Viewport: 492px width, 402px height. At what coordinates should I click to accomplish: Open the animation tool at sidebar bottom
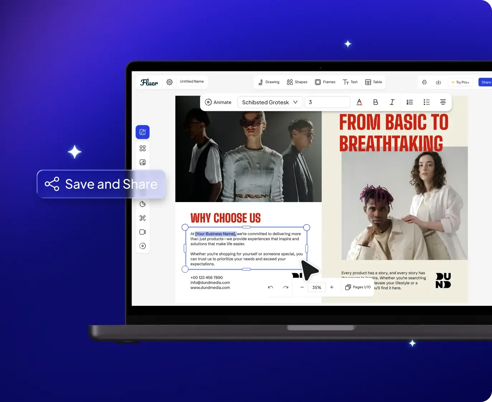pyautogui.click(x=142, y=246)
